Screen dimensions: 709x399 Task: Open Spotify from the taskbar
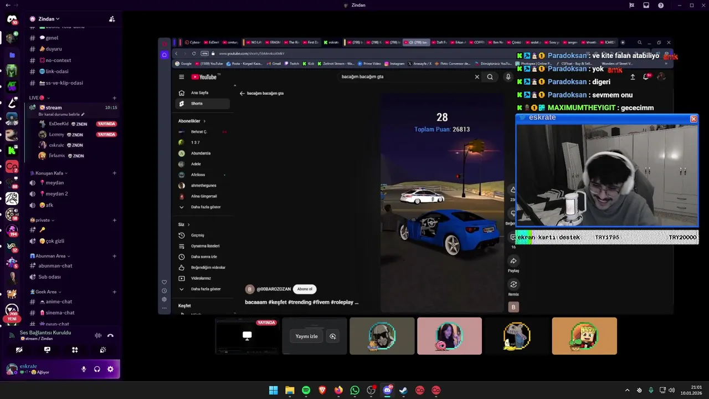pos(306,390)
